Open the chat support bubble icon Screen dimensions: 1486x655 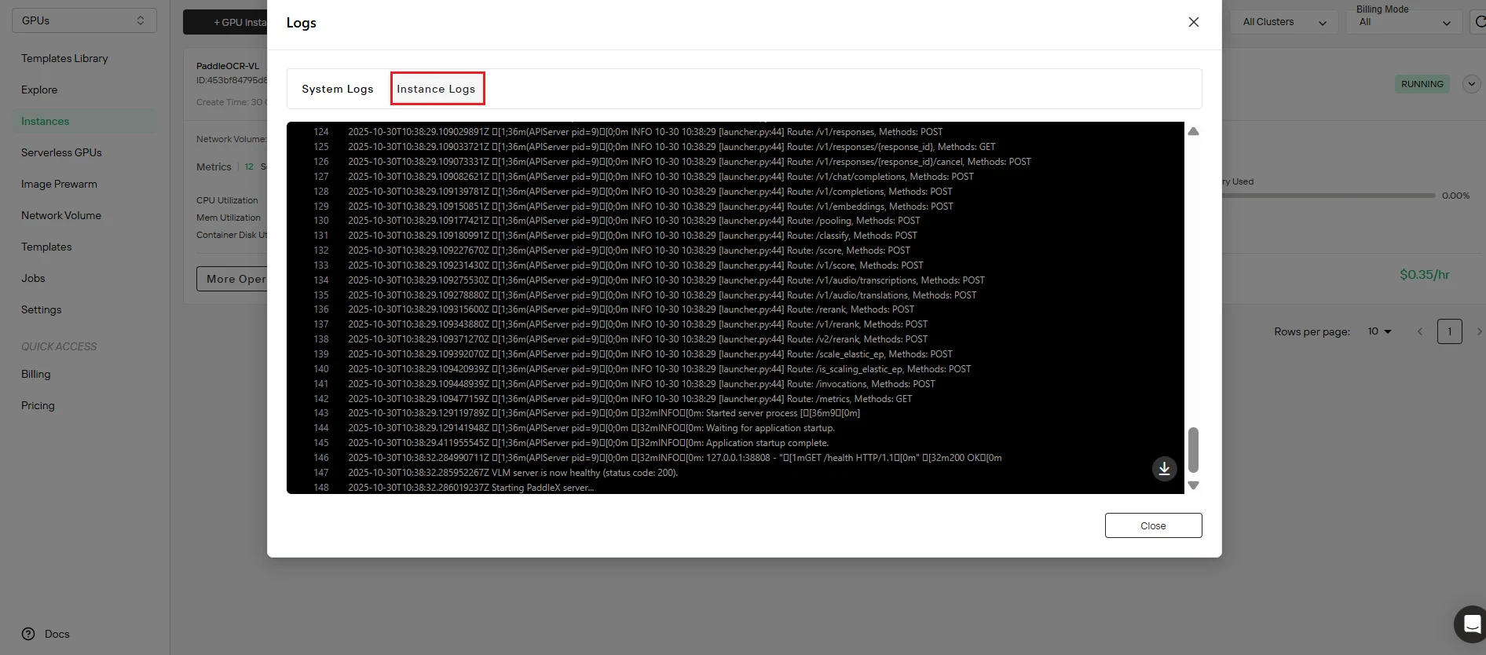pos(1471,625)
